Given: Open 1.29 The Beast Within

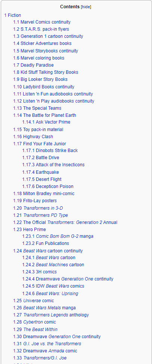Looking at the screenshot, I should tap(35, 330).
